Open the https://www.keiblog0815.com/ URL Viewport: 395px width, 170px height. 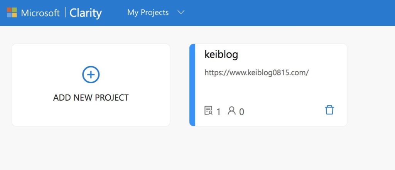[257, 73]
